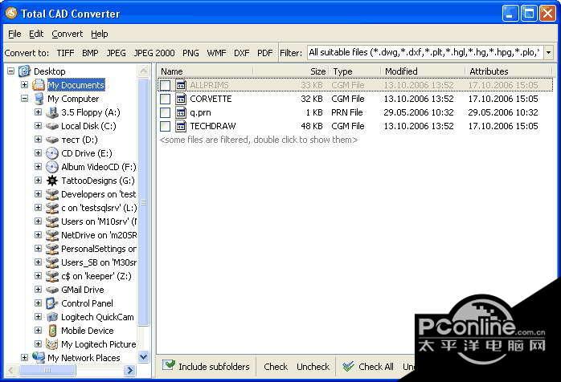Click the Control Panel icon
The height and width of the screenshot is (382, 561).
[x=52, y=303]
